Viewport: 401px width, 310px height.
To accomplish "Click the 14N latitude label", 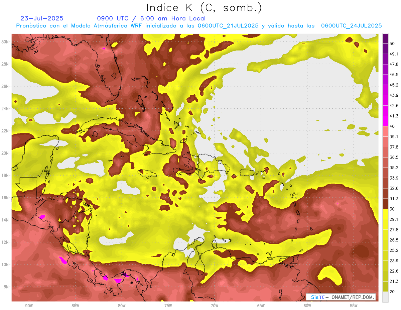I will (5, 220).
